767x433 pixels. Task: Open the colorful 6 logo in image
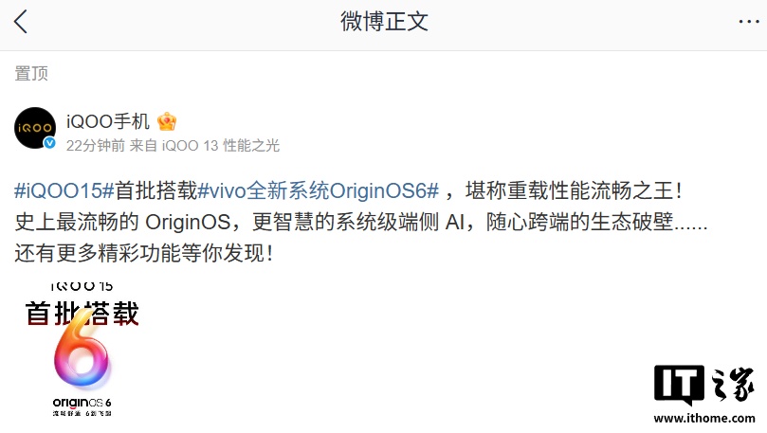pyautogui.click(x=82, y=348)
